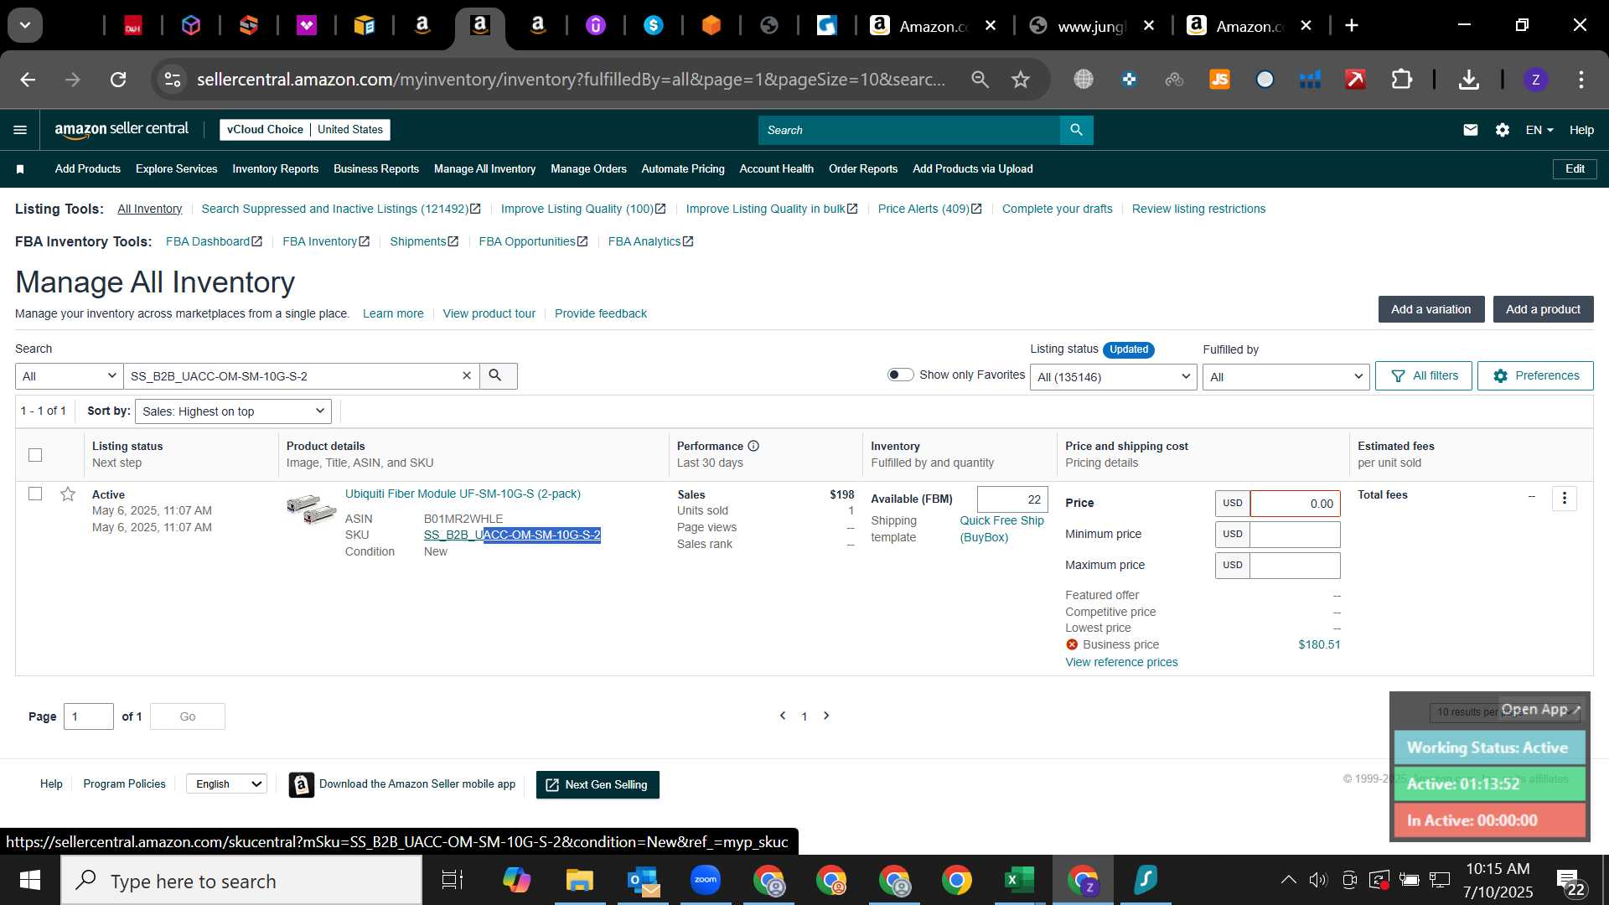The height and width of the screenshot is (905, 1609).
Task: Open the Seller Central hamburger menu
Action: (x=20, y=130)
